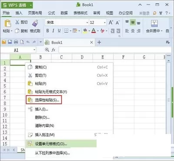
Task: Click the open file icon in quick toolbar
Action: (4, 42)
